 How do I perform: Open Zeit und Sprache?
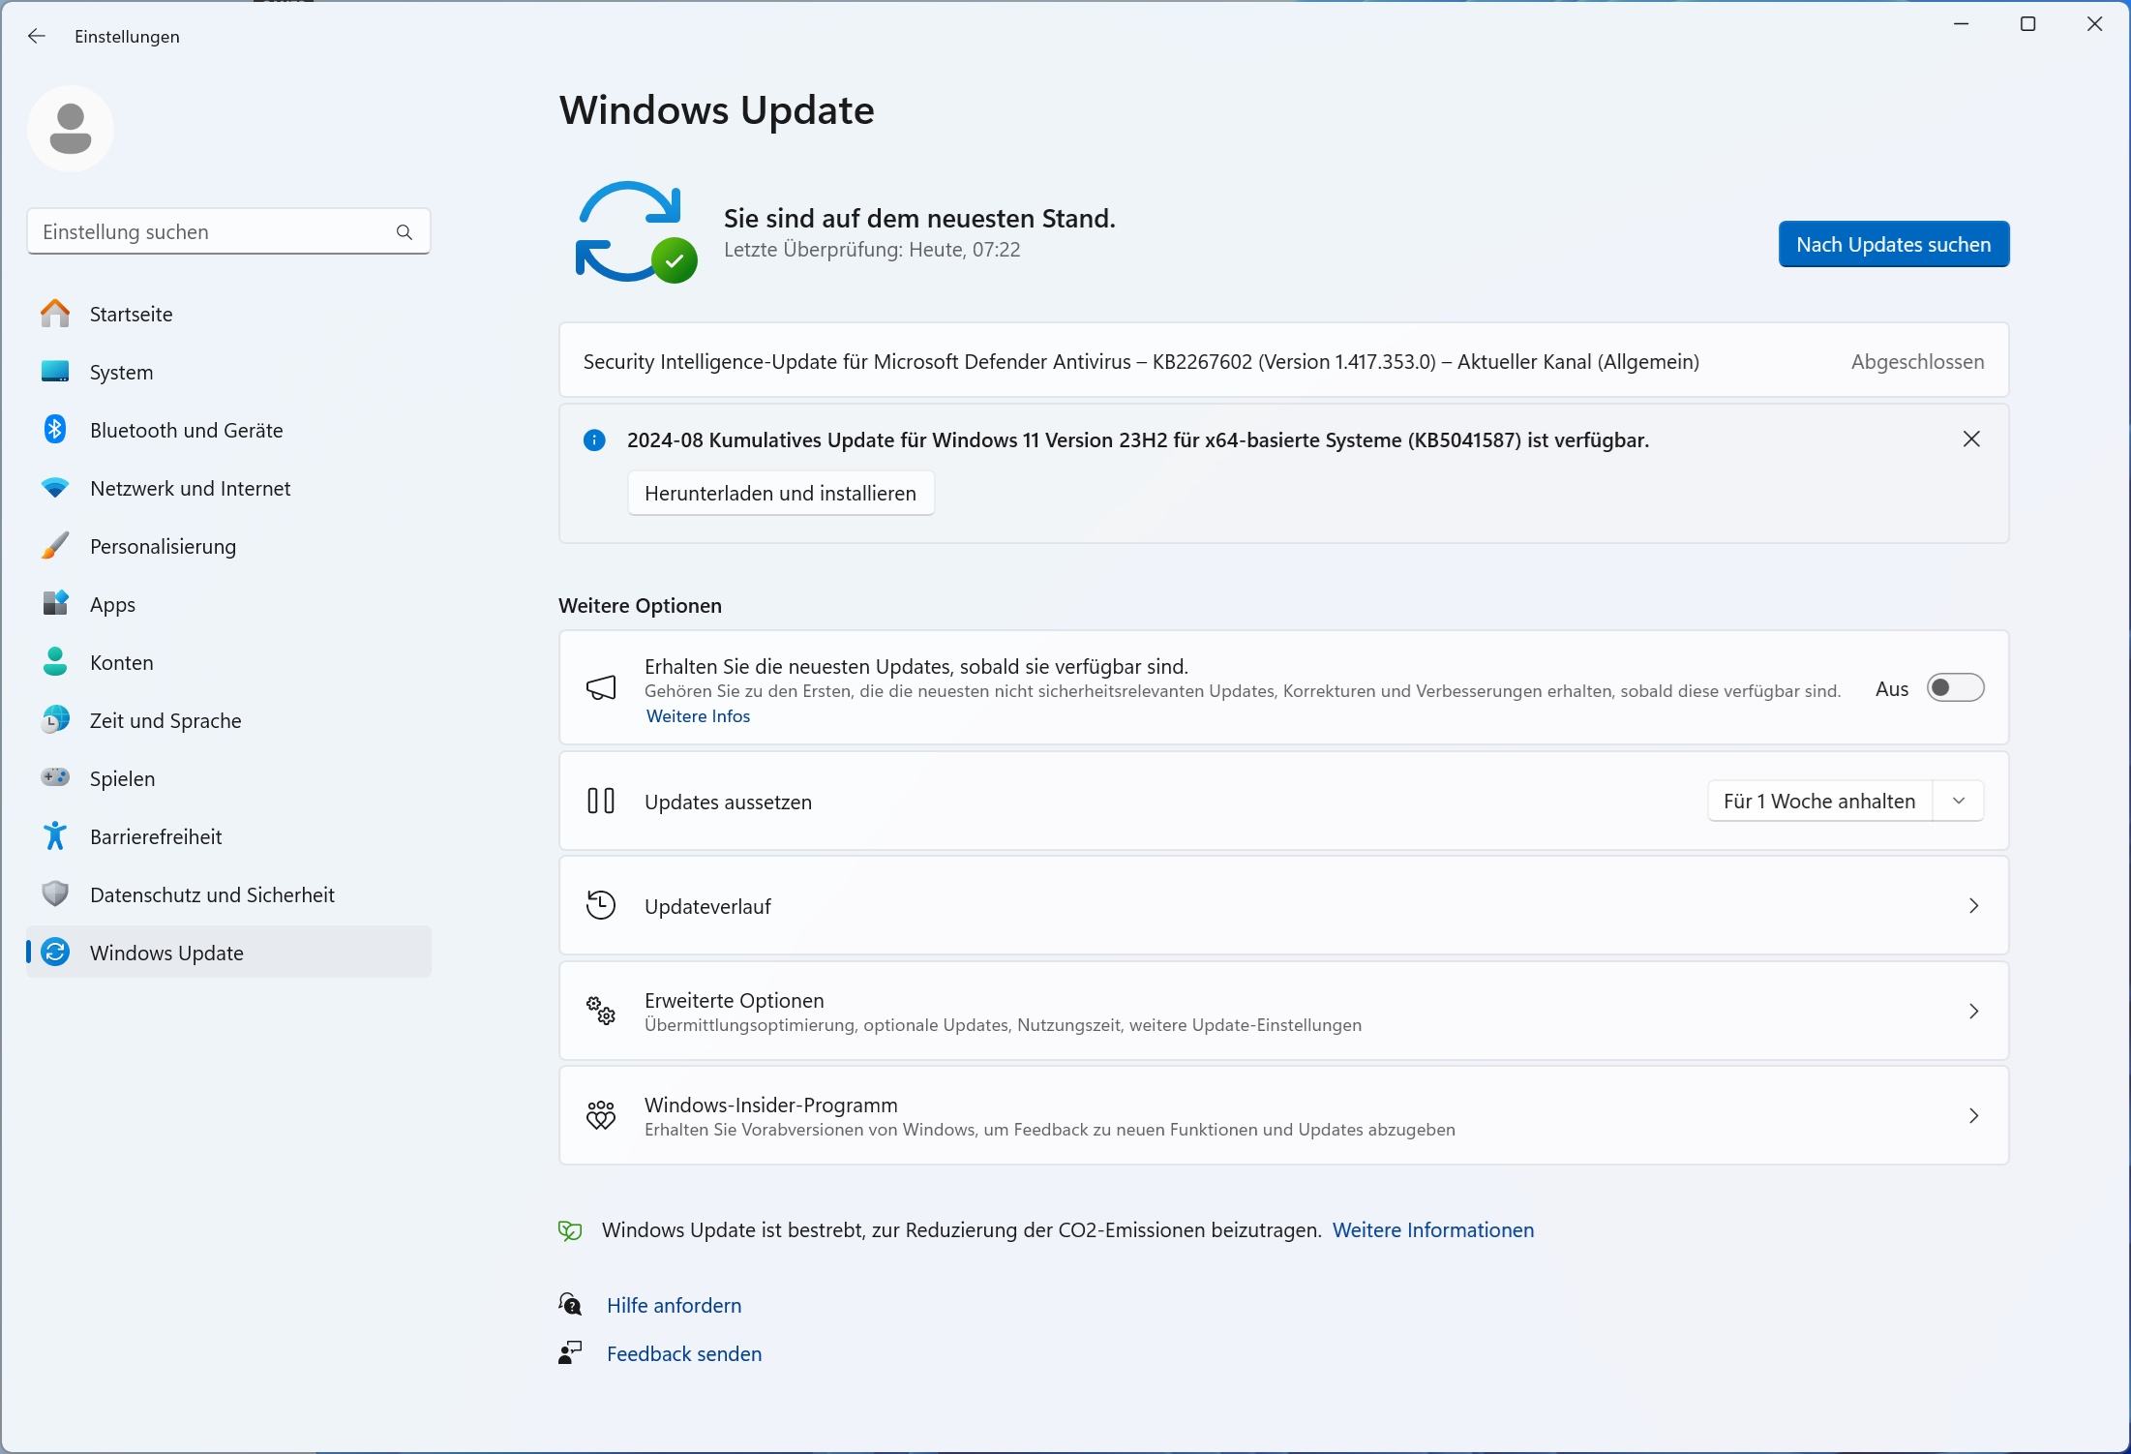point(229,720)
